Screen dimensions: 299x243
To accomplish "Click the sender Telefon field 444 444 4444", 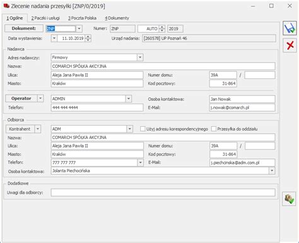I will tap(97, 107).
